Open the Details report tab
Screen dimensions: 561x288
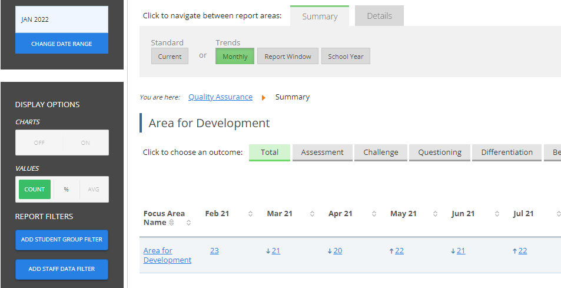click(379, 16)
